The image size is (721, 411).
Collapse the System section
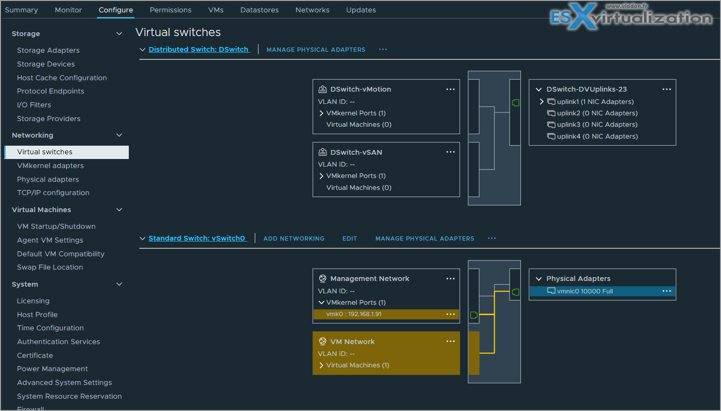(119, 284)
